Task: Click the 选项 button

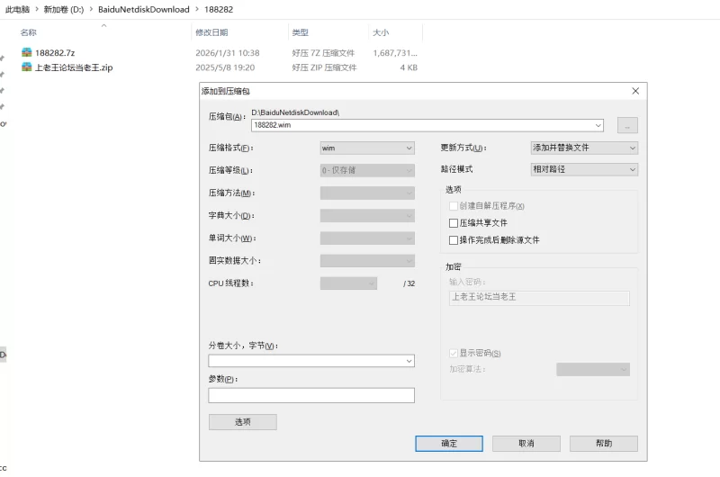Action: click(242, 422)
